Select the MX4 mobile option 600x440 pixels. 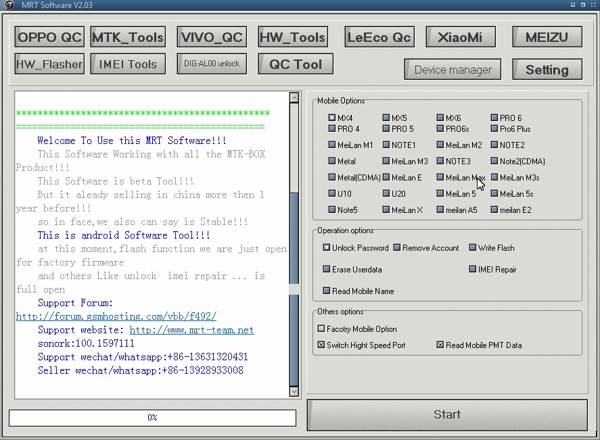[332, 118]
